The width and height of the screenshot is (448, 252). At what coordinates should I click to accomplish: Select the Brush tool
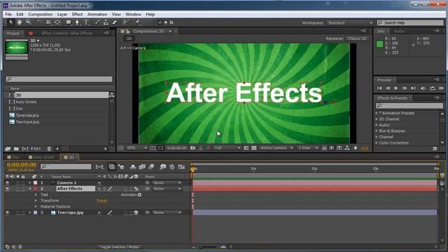[97, 22]
